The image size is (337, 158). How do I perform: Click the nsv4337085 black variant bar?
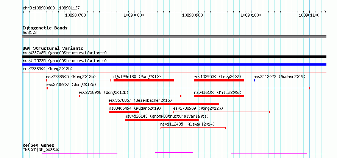point(174,57)
